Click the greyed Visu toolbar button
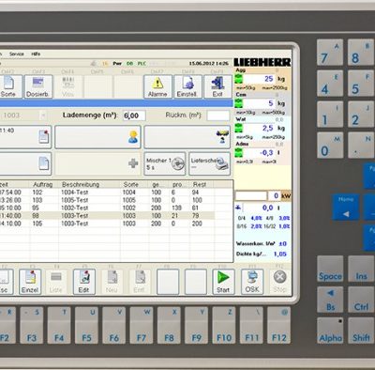 pos(67,86)
